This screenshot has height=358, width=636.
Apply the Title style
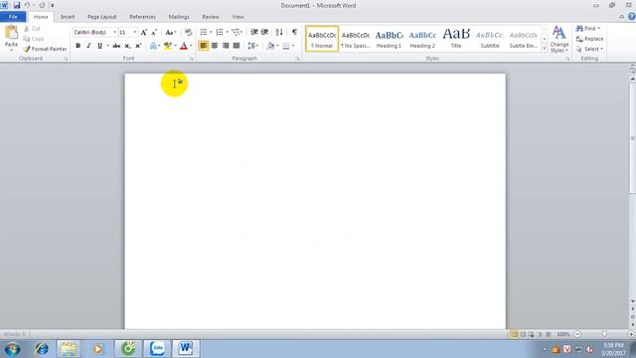click(x=456, y=39)
